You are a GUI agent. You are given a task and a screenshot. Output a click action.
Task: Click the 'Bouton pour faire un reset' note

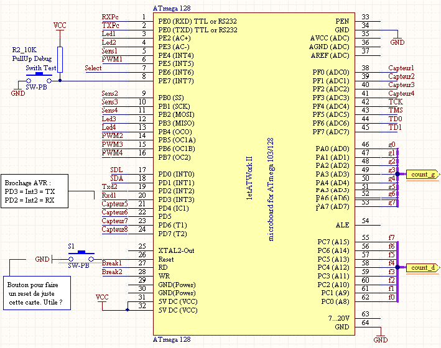pyautogui.click(x=36, y=293)
